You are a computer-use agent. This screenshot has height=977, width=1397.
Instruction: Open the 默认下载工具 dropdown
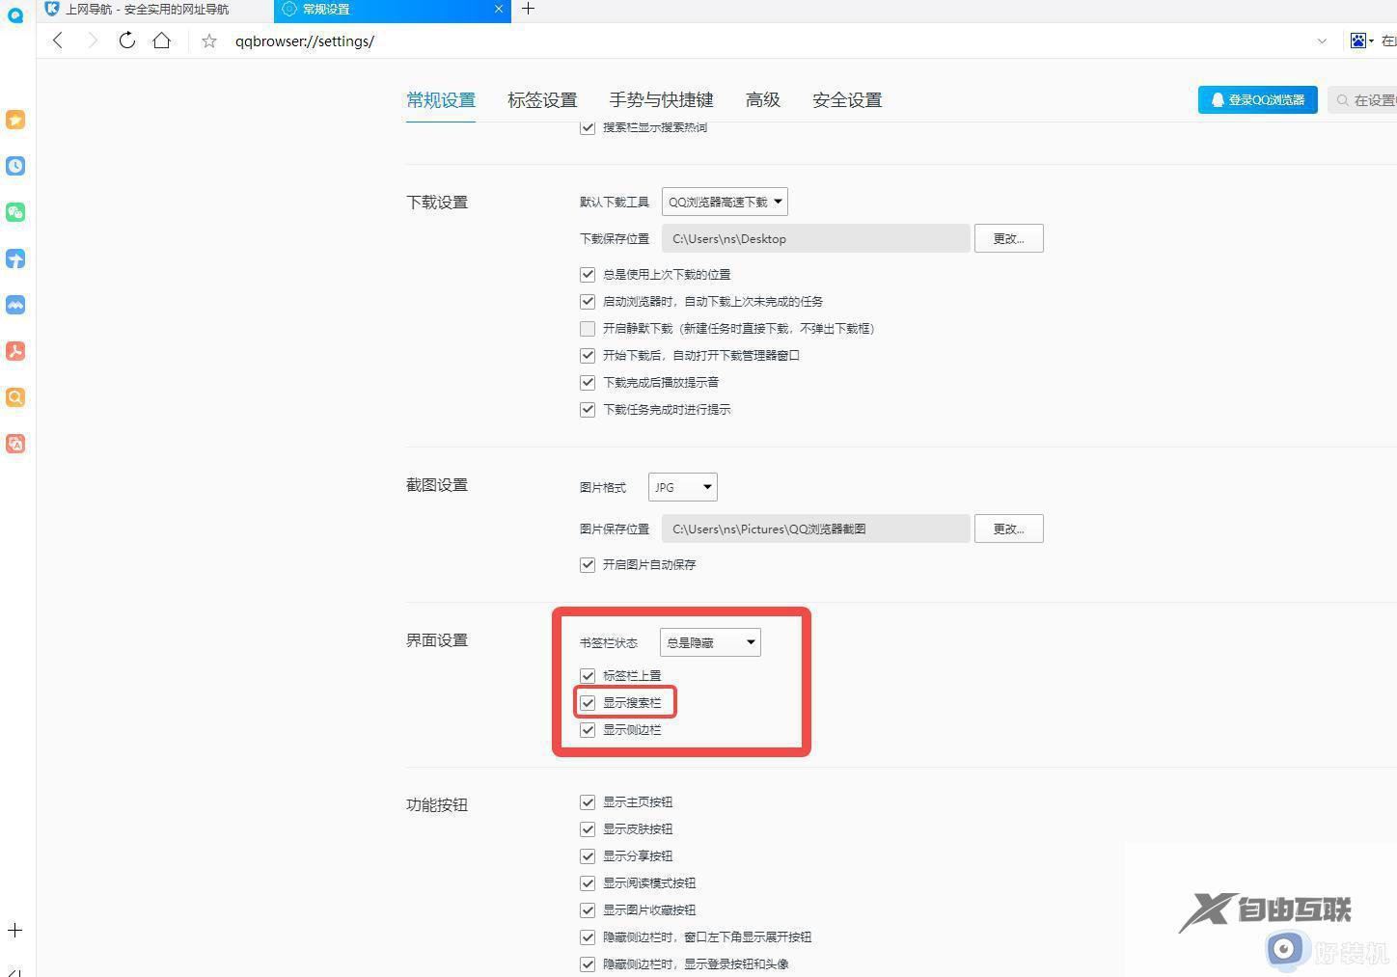coord(725,202)
